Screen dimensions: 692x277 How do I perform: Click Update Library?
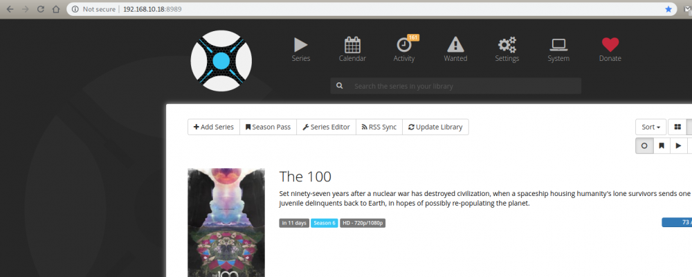tap(435, 127)
